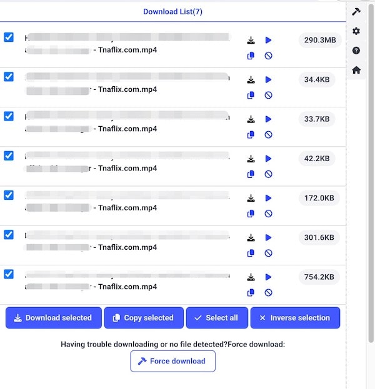The image size is (375, 389).
Task: Copy link of the 33.7KB file
Action: [251, 134]
